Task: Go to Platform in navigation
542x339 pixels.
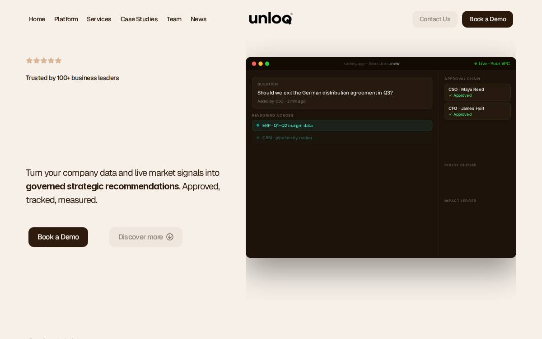Action: 66,19
